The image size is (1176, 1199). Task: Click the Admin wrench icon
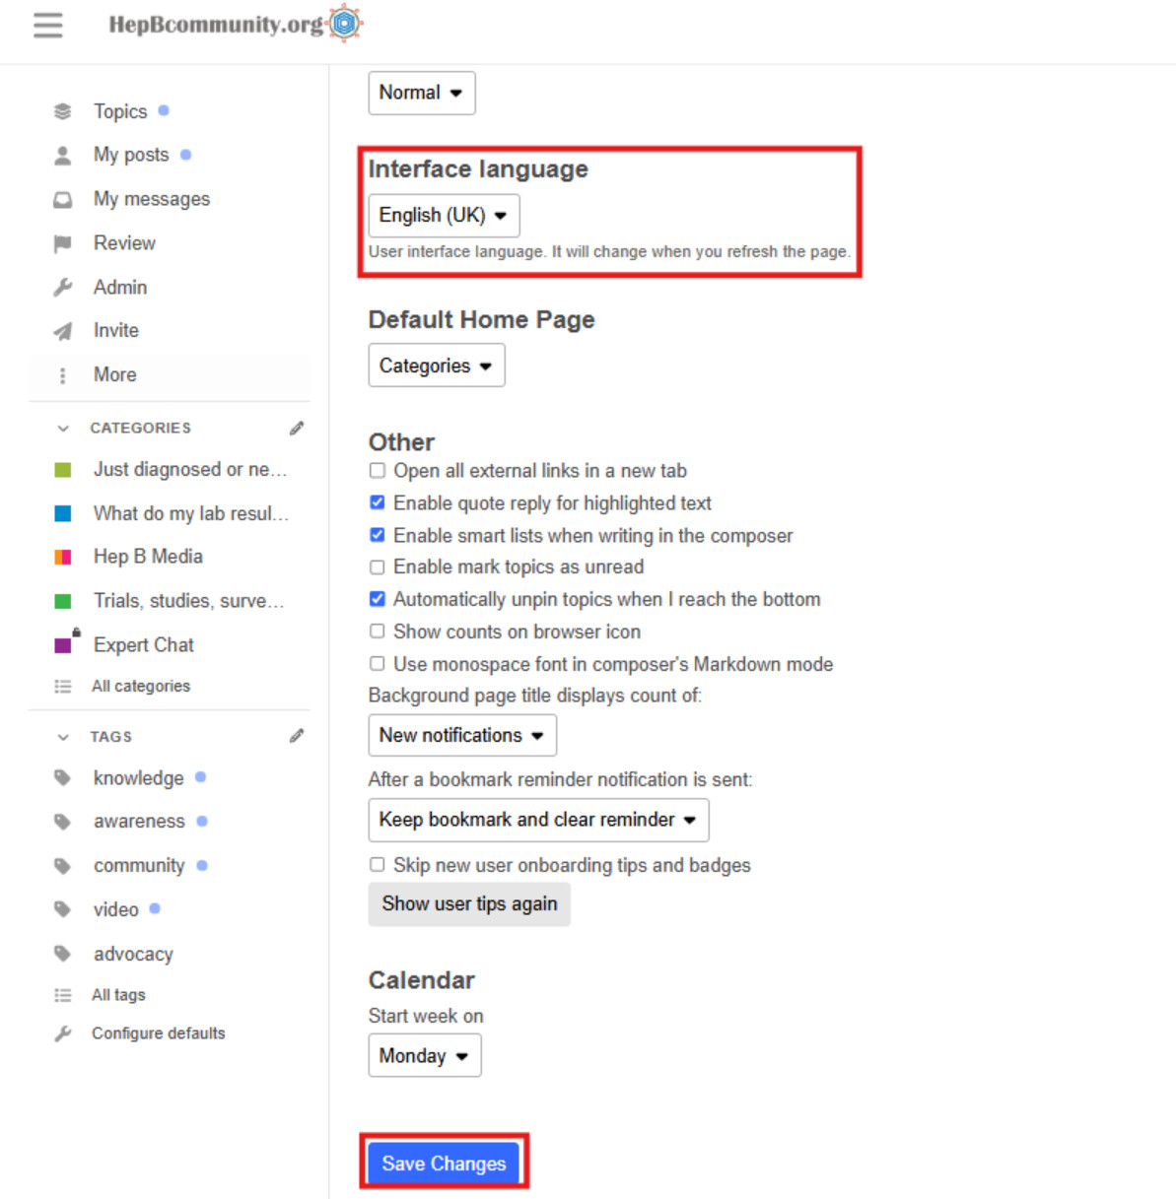point(63,287)
